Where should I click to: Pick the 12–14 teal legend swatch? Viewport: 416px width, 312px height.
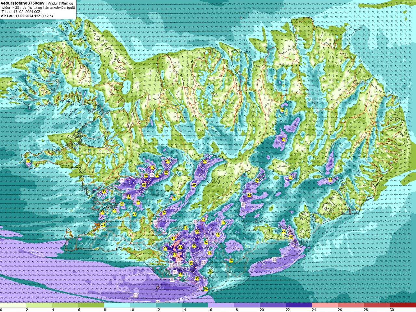[169, 305]
